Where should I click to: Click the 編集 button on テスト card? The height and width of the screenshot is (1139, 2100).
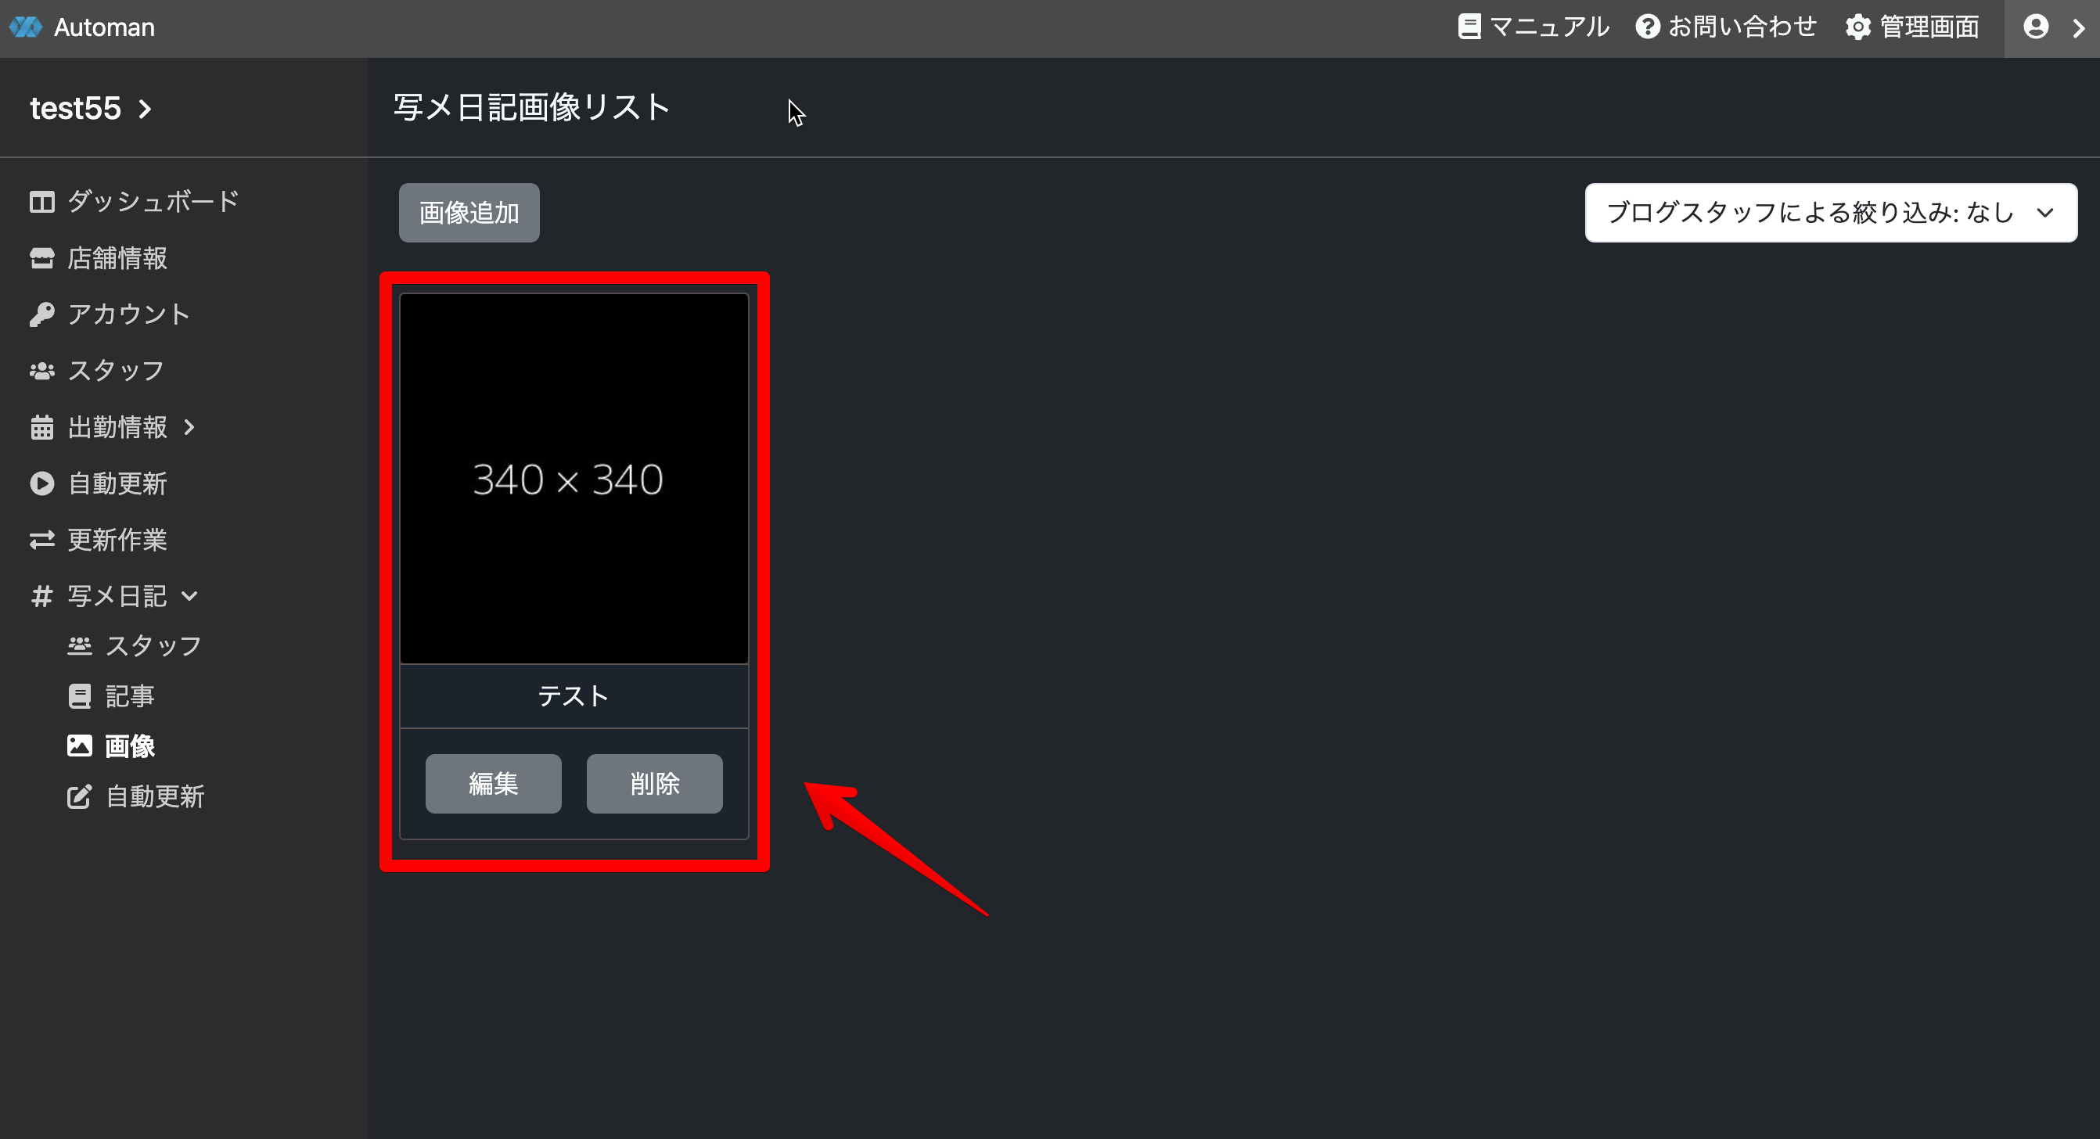pyautogui.click(x=493, y=784)
